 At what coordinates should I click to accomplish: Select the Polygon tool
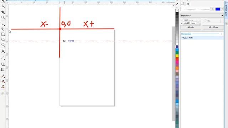coord(3,45)
